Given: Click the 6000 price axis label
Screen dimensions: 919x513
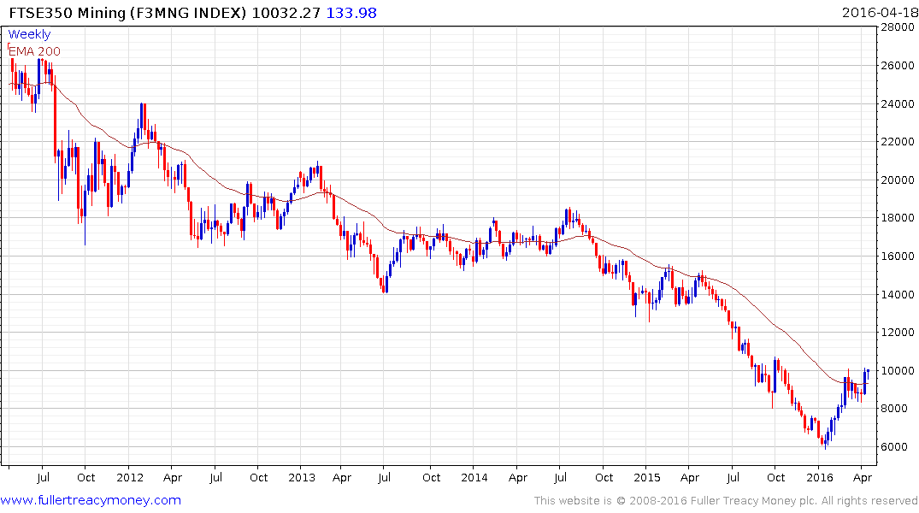Looking at the screenshot, I should pyautogui.click(x=894, y=447).
